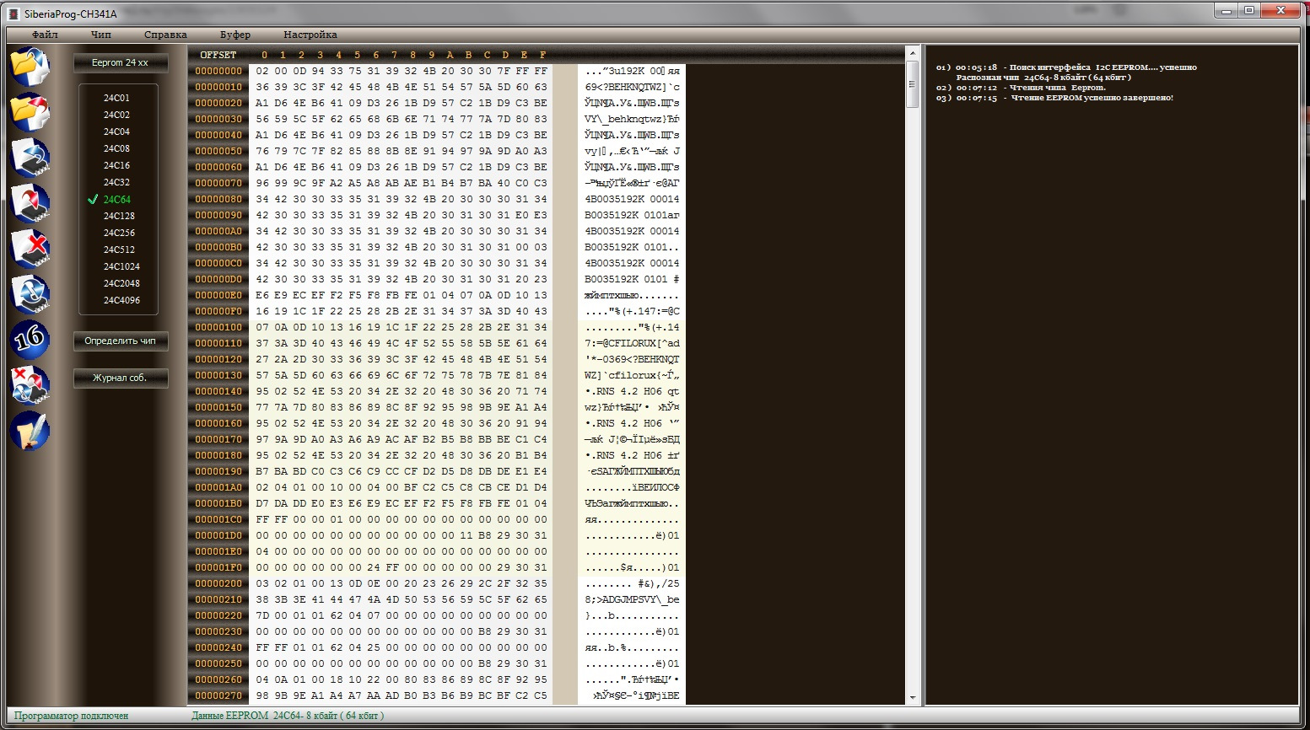Click the save file folder icon with red arrow

(30, 112)
